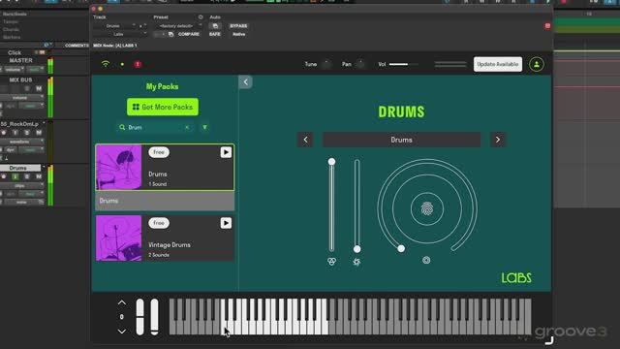Mute the 55_RockDmLp track
The height and width of the screenshot is (349, 620).
(39, 133)
